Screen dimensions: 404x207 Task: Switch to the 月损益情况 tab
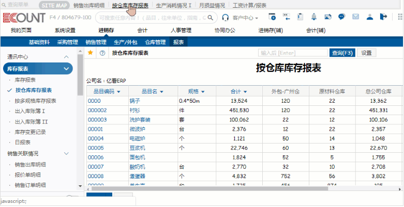212,5
